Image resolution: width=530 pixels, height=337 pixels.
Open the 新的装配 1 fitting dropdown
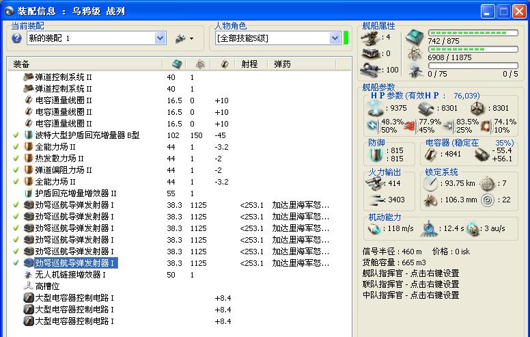click(x=161, y=38)
